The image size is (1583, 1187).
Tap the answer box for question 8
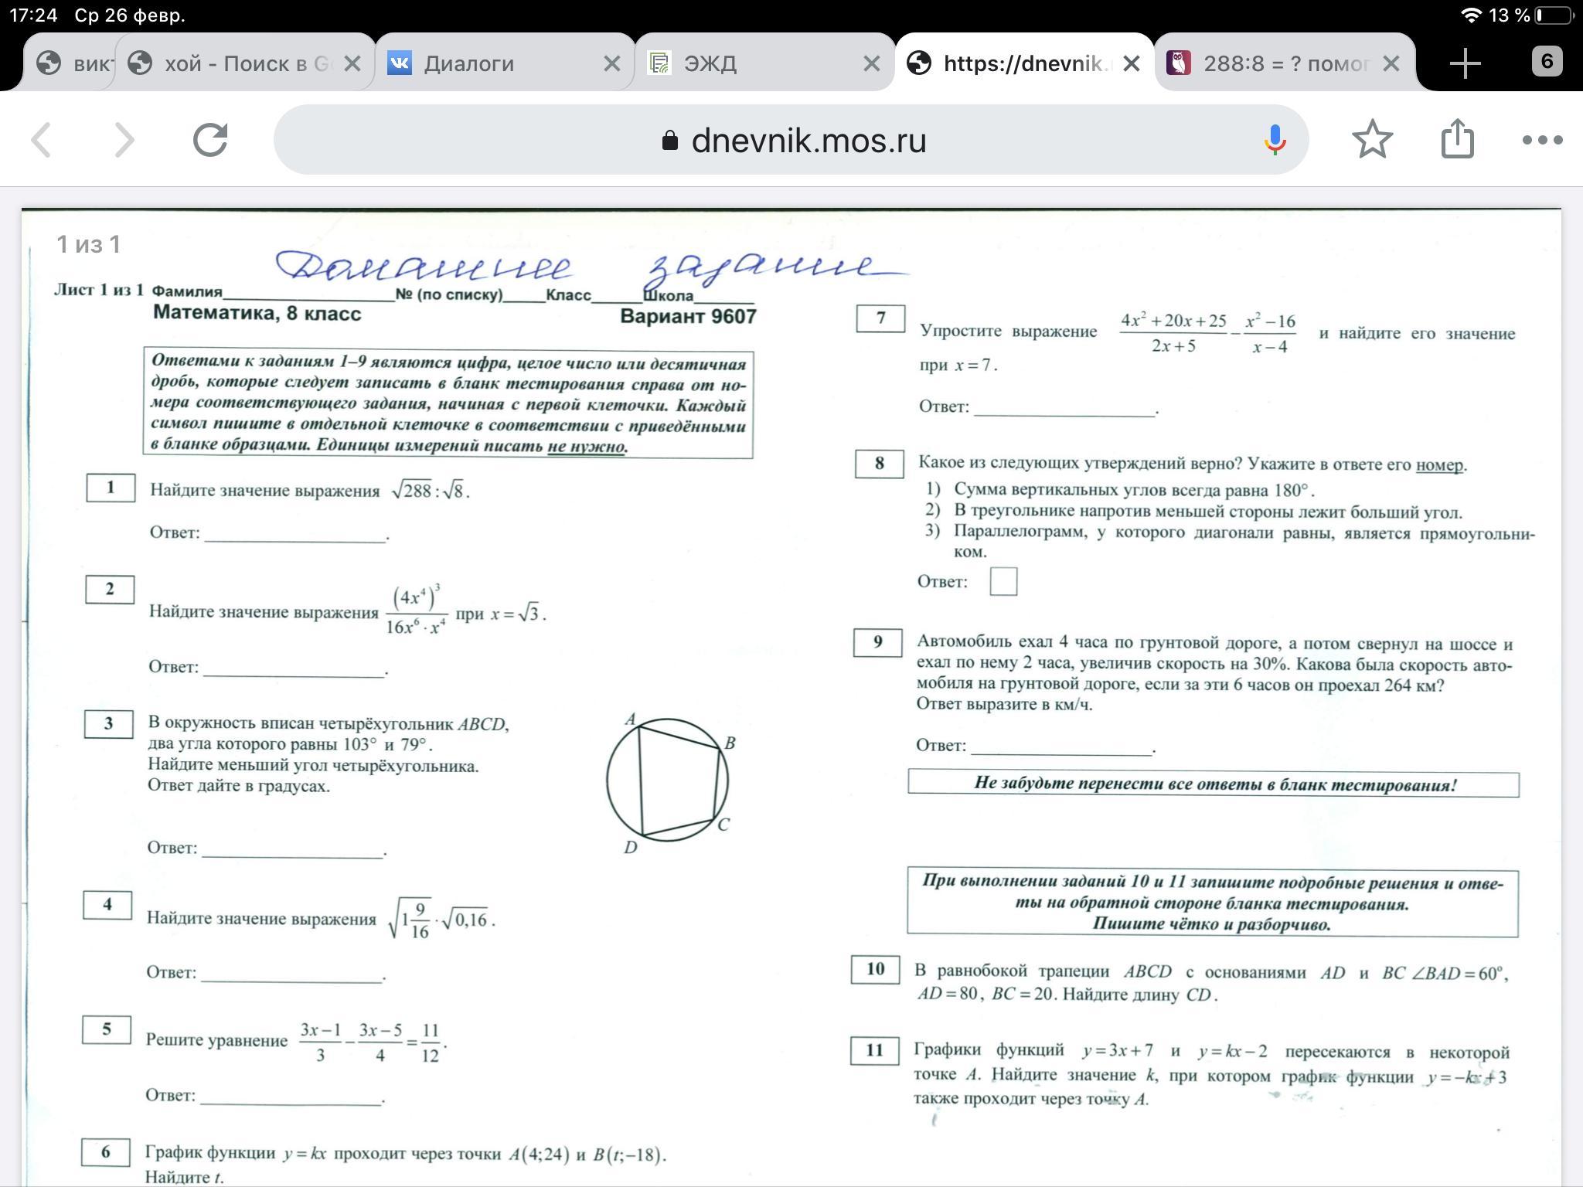tap(1003, 581)
